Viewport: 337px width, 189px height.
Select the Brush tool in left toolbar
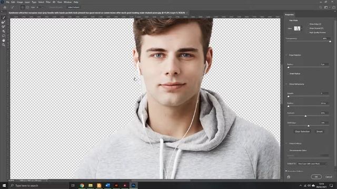pos(4,26)
